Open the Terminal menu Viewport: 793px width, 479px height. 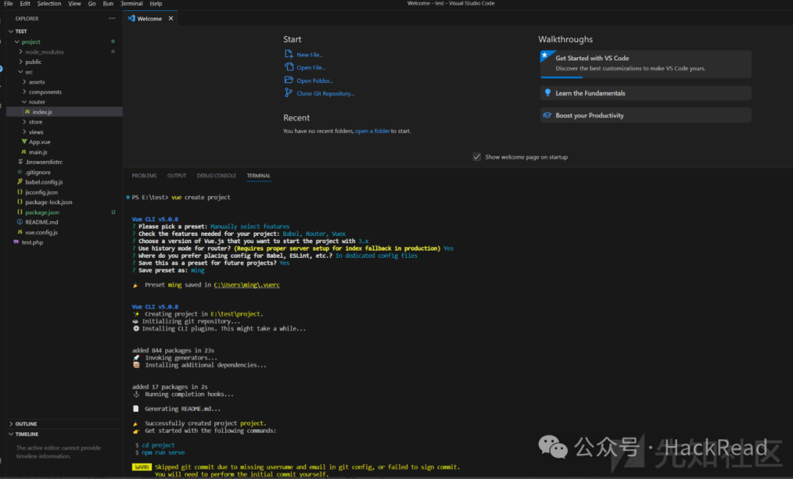tap(131, 4)
